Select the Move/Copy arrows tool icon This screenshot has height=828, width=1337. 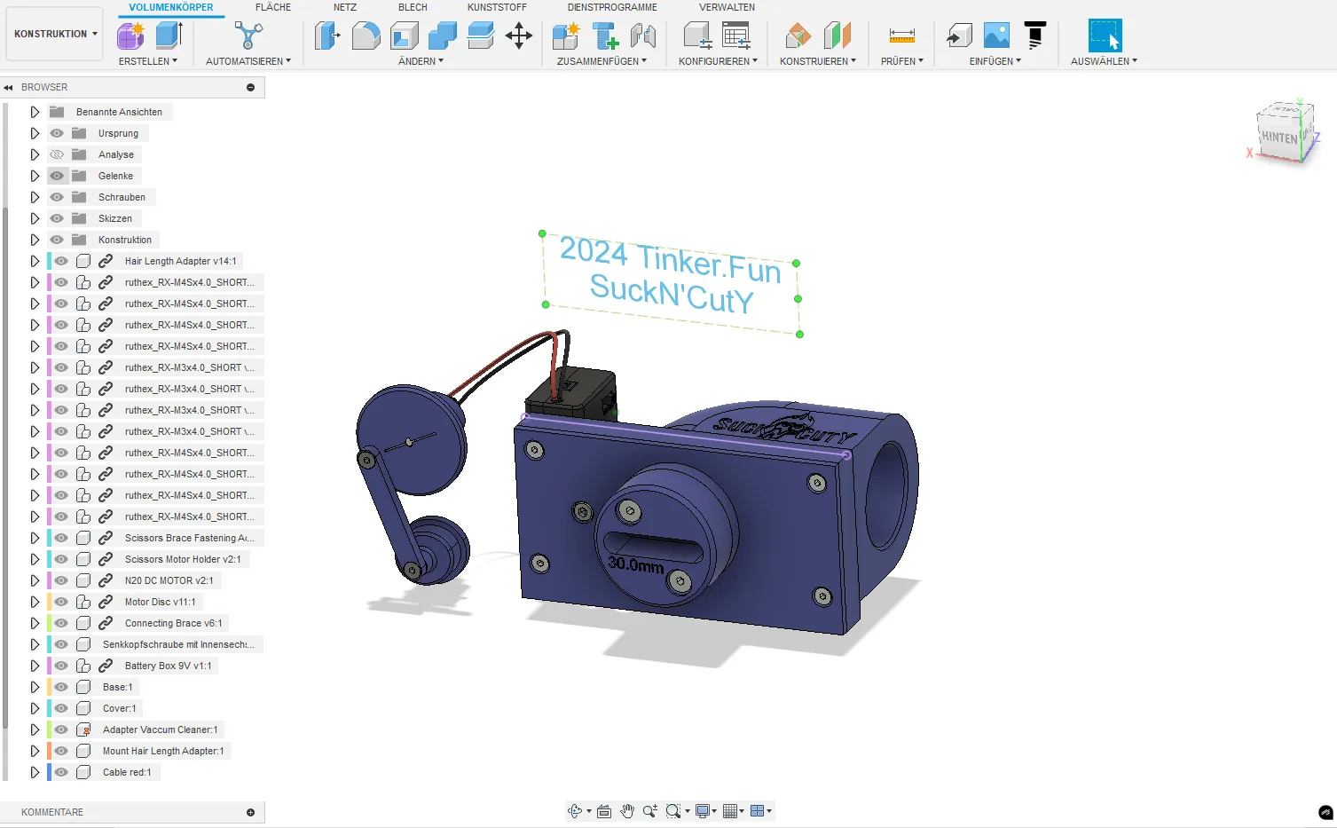coord(519,35)
